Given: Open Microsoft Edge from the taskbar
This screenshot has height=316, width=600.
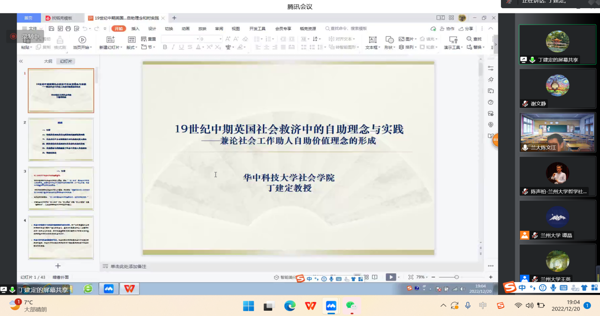Looking at the screenshot, I should [x=290, y=306].
